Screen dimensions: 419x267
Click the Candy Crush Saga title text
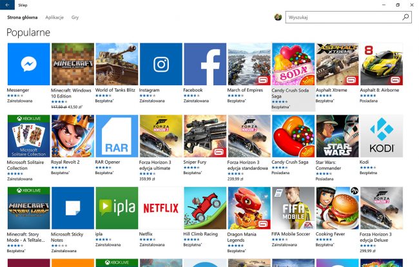coord(290,162)
